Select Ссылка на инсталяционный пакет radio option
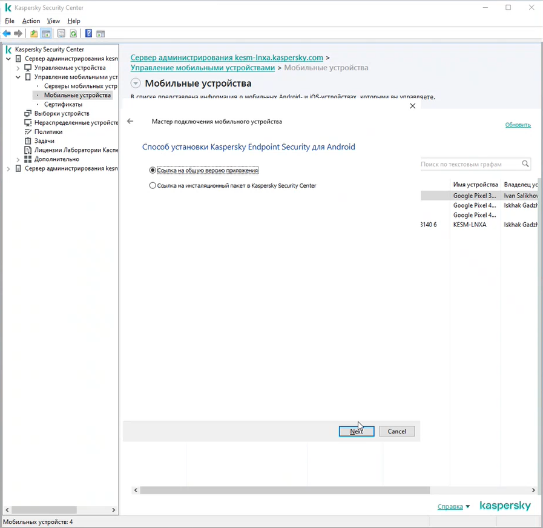The image size is (543, 528). [153, 186]
